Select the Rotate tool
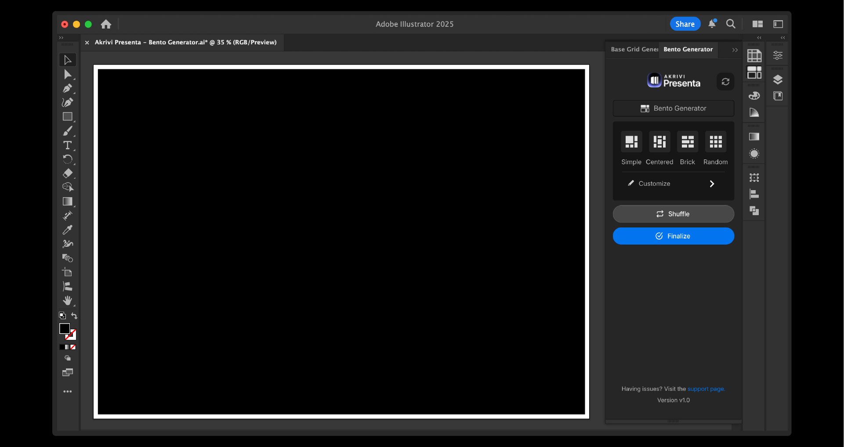 click(68, 159)
